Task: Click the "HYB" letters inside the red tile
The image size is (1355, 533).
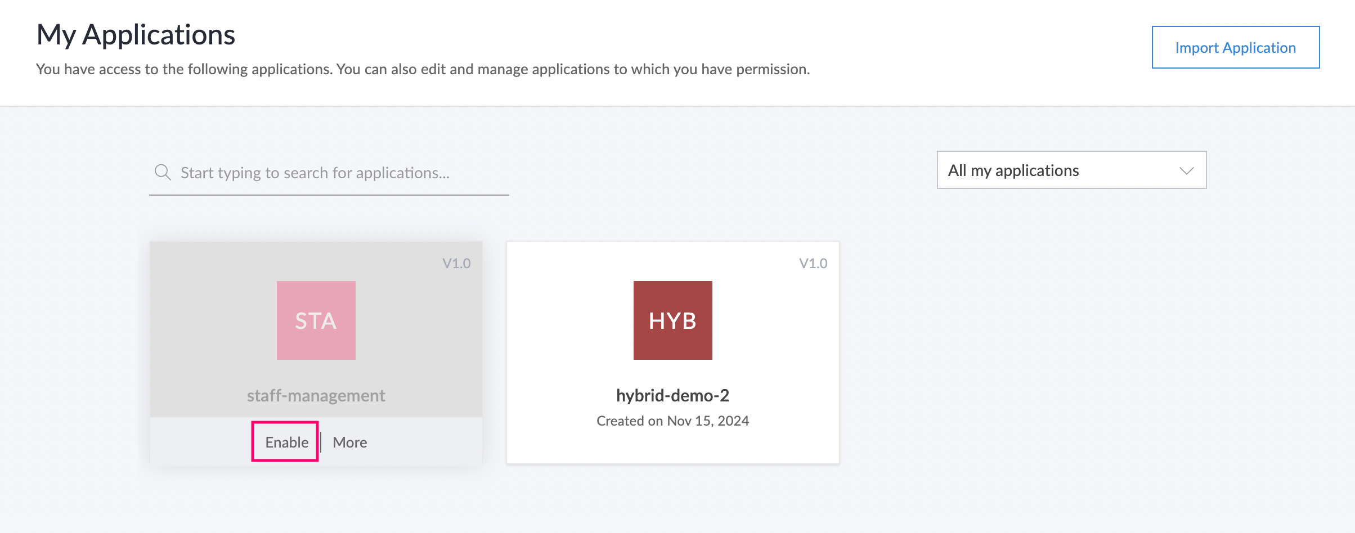Action: pyautogui.click(x=672, y=321)
